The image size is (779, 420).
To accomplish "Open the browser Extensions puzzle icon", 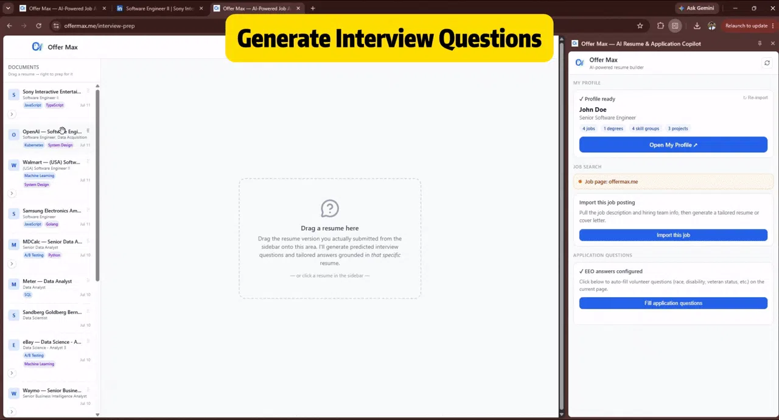I will [660, 26].
